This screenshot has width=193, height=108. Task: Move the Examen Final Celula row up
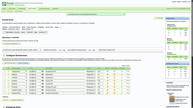(x=129, y=93)
